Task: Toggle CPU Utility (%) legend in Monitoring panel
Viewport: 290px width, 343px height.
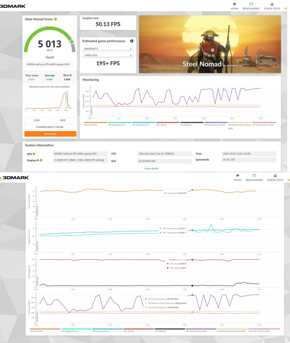Action: pos(191,123)
